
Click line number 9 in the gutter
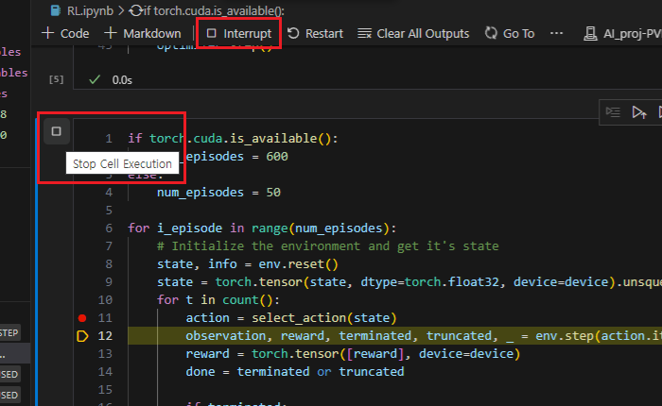[x=109, y=282]
